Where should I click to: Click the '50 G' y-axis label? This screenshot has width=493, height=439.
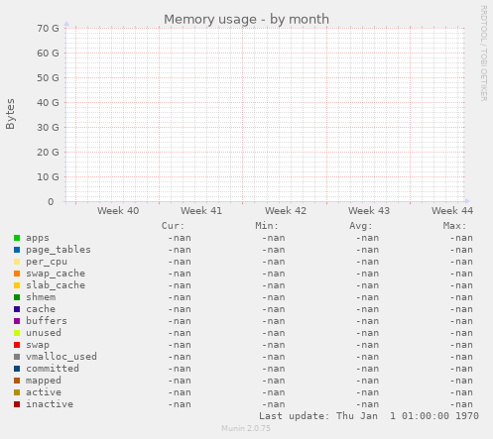click(x=48, y=78)
